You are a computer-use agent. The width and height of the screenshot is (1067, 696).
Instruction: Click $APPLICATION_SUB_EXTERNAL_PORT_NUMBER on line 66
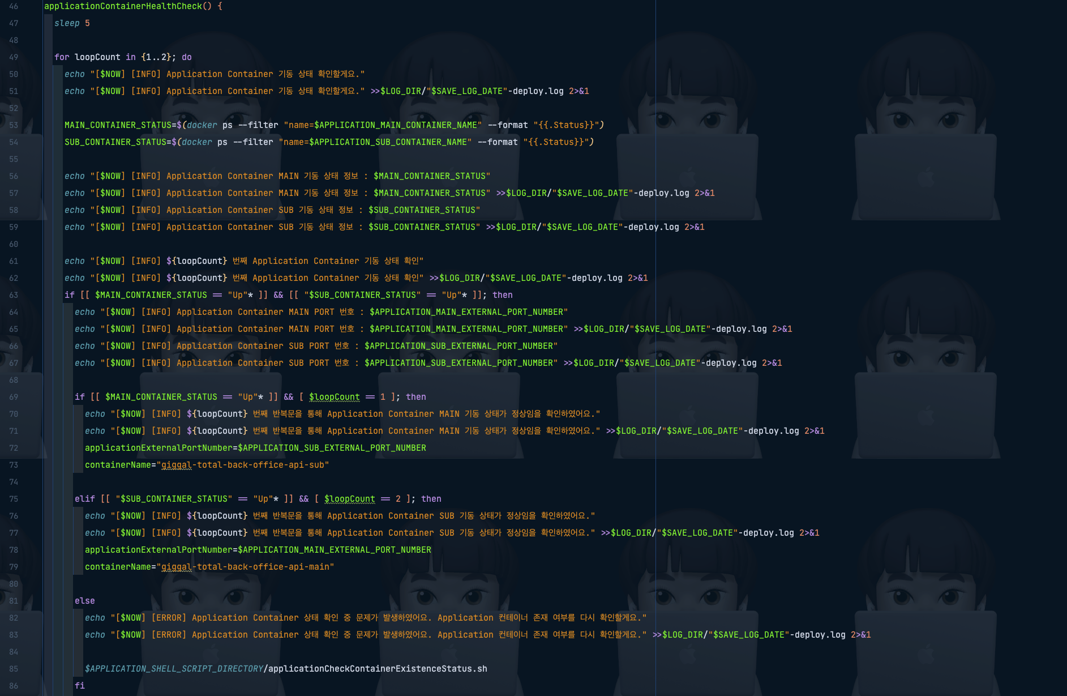(458, 346)
